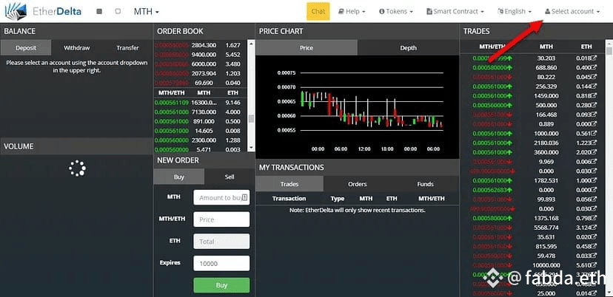
Task: Open the Funds tab in My Transactions
Action: pyautogui.click(x=426, y=184)
